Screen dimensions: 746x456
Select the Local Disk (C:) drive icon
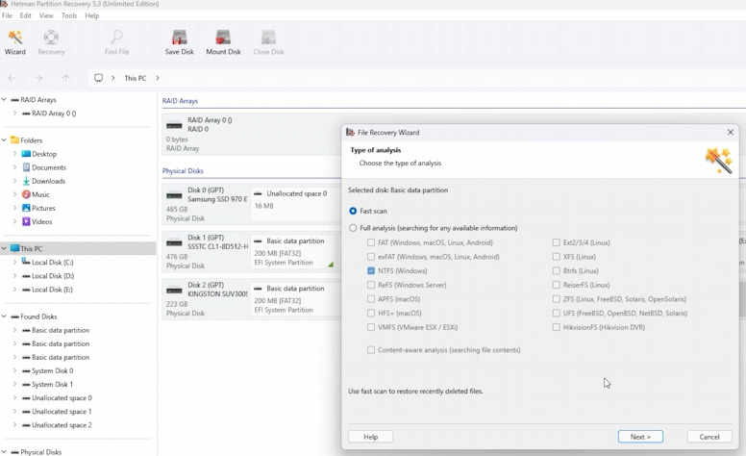point(26,262)
